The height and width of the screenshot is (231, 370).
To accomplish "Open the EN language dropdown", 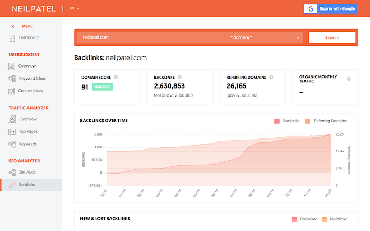I will coord(75,8).
